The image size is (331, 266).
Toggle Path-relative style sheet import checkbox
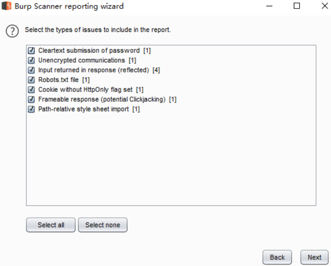[31, 109]
